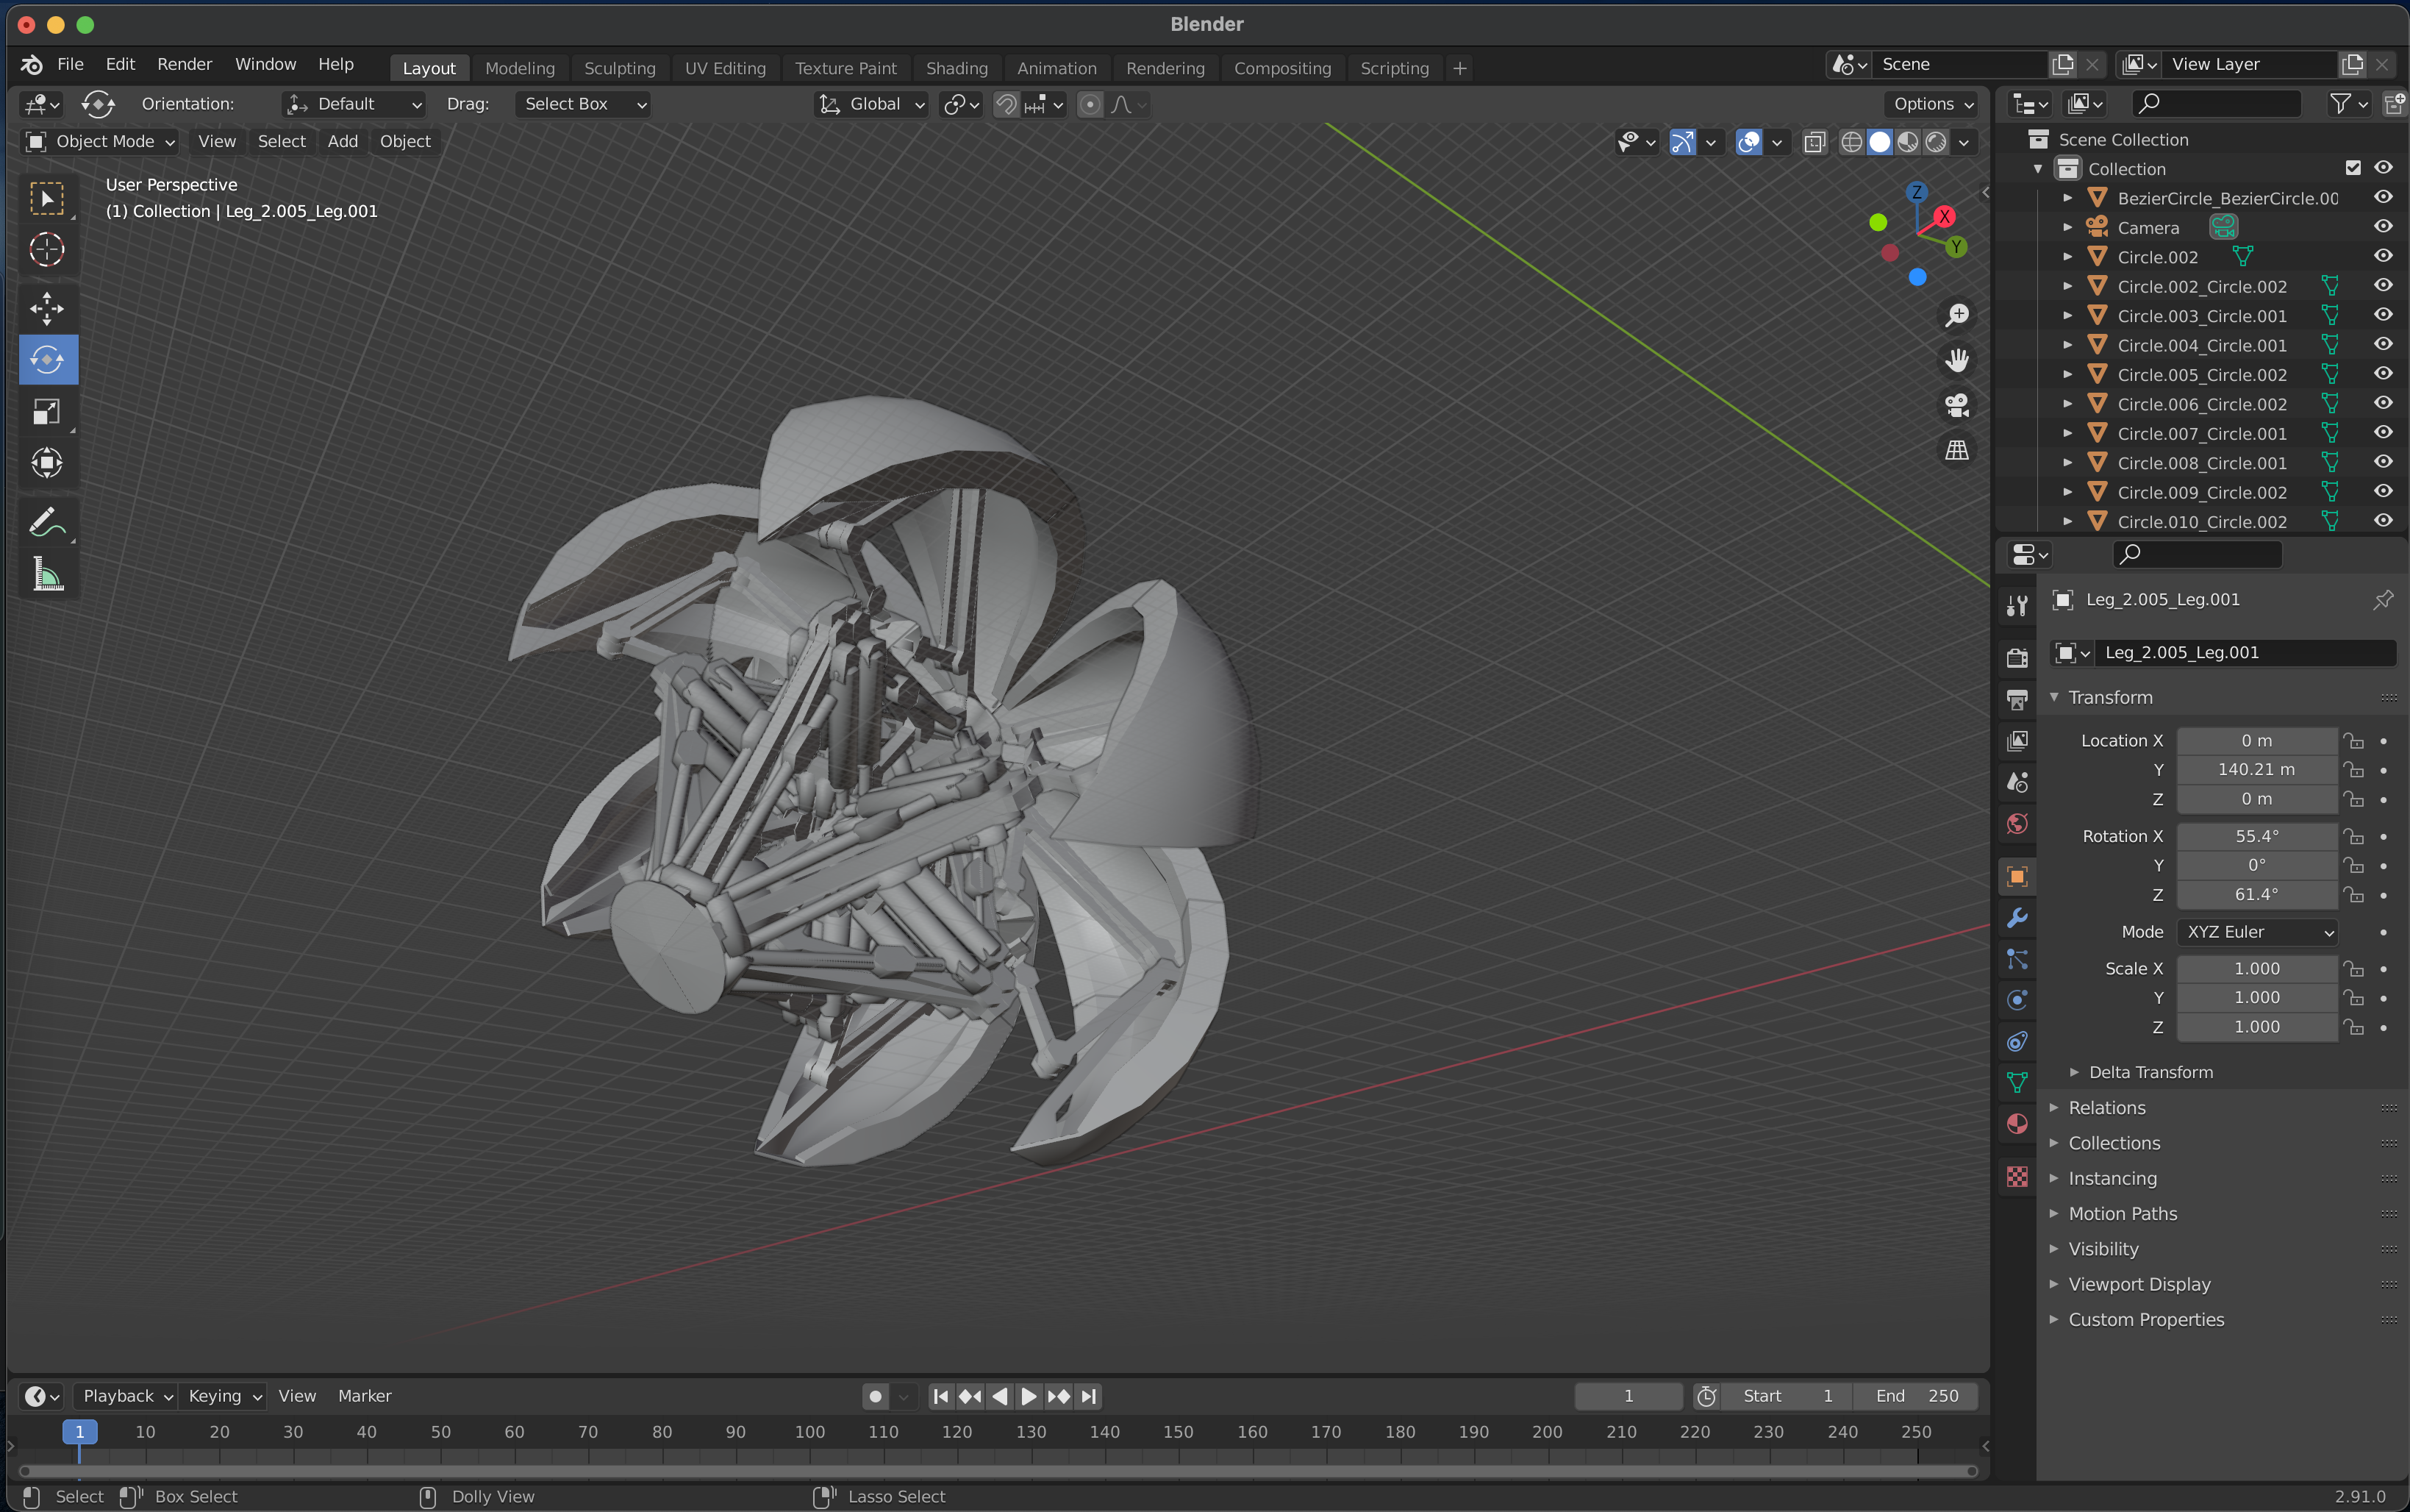Click the Marker menu in timeline
This screenshot has height=1512, width=2410.
click(364, 1396)
